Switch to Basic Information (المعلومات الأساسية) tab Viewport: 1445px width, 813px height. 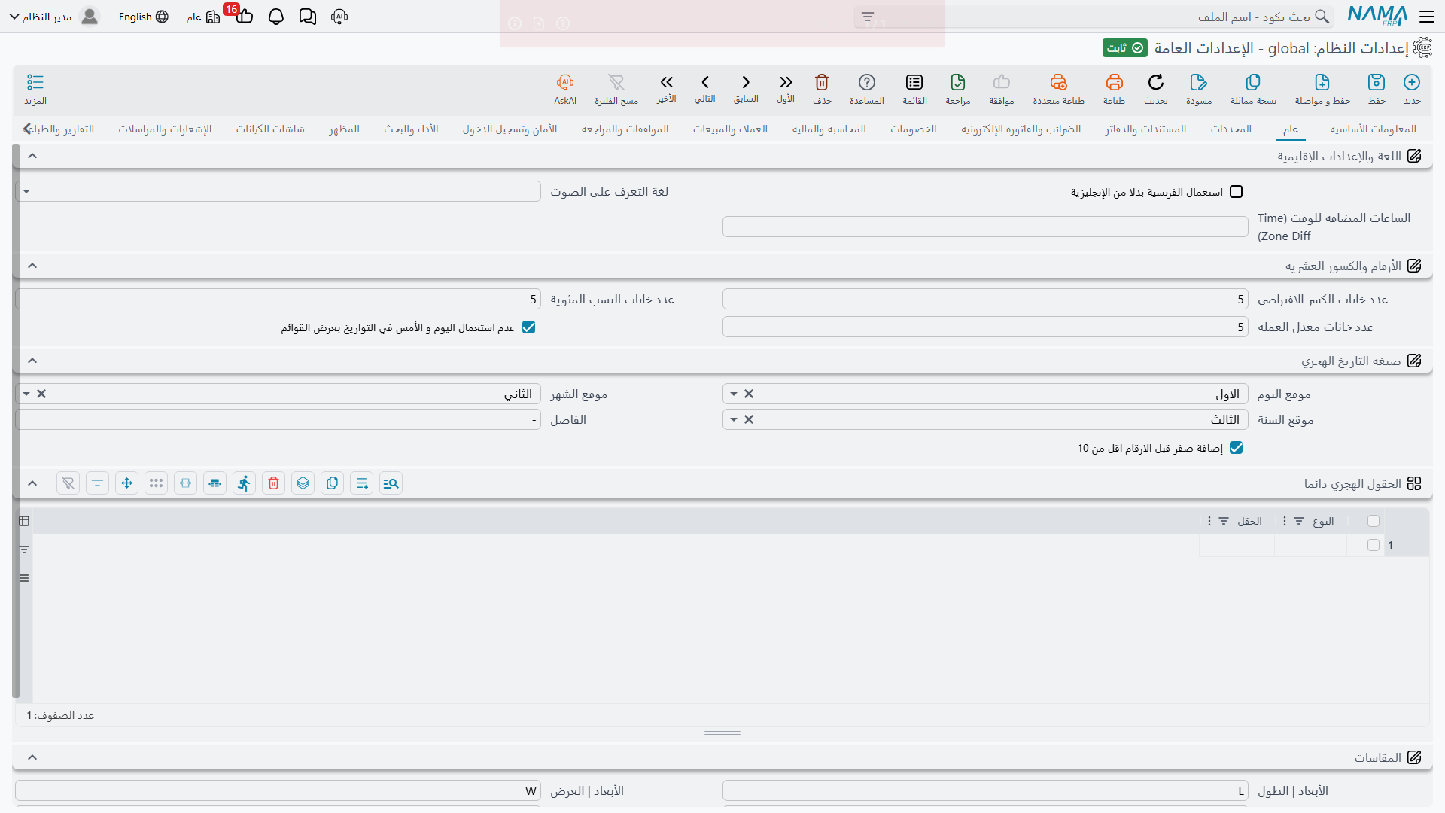pyautogui.click(x=1373, y=129)
